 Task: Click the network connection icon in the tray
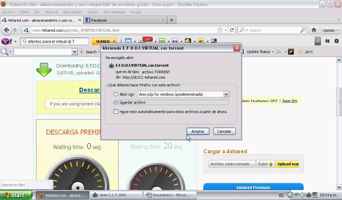click(297, 195)
